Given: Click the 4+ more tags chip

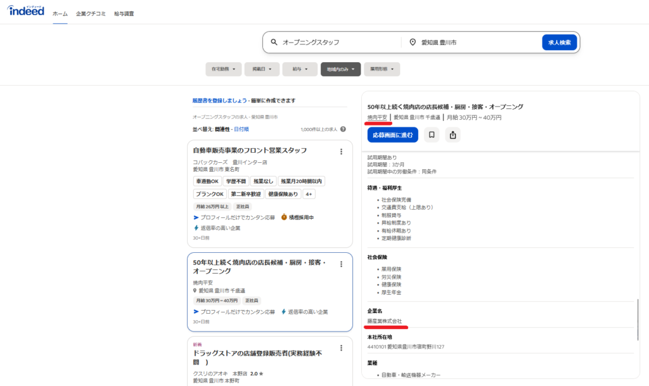Looking at the screenshot, I should point(309,194).
